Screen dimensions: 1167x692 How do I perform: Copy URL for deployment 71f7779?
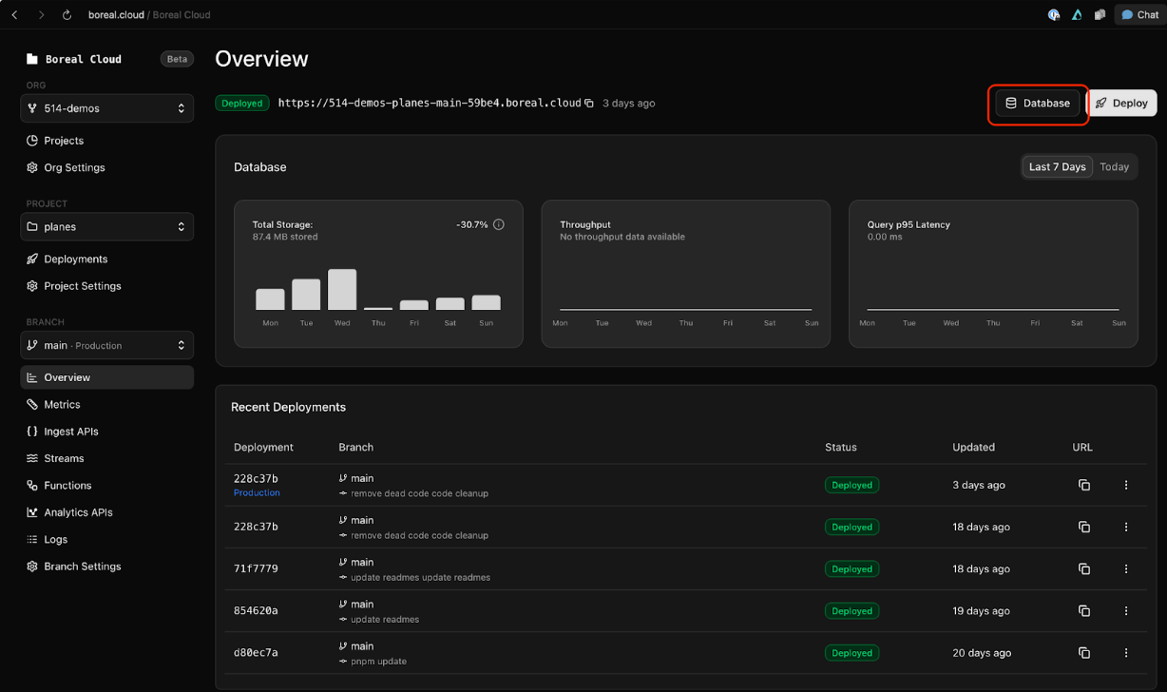tap(1084, 568)
